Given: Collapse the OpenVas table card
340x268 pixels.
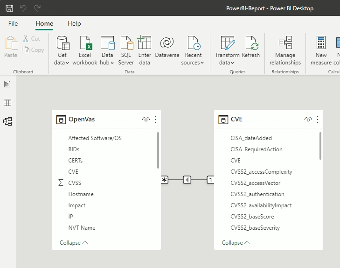Looking at the screenshot, I should (x=74, y=243).
